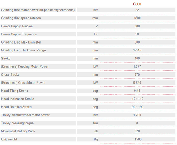The width and height of the screenshot is (177, 145).
Task: Click the -10 : +10 inclination value
Action: coord(137,99)
